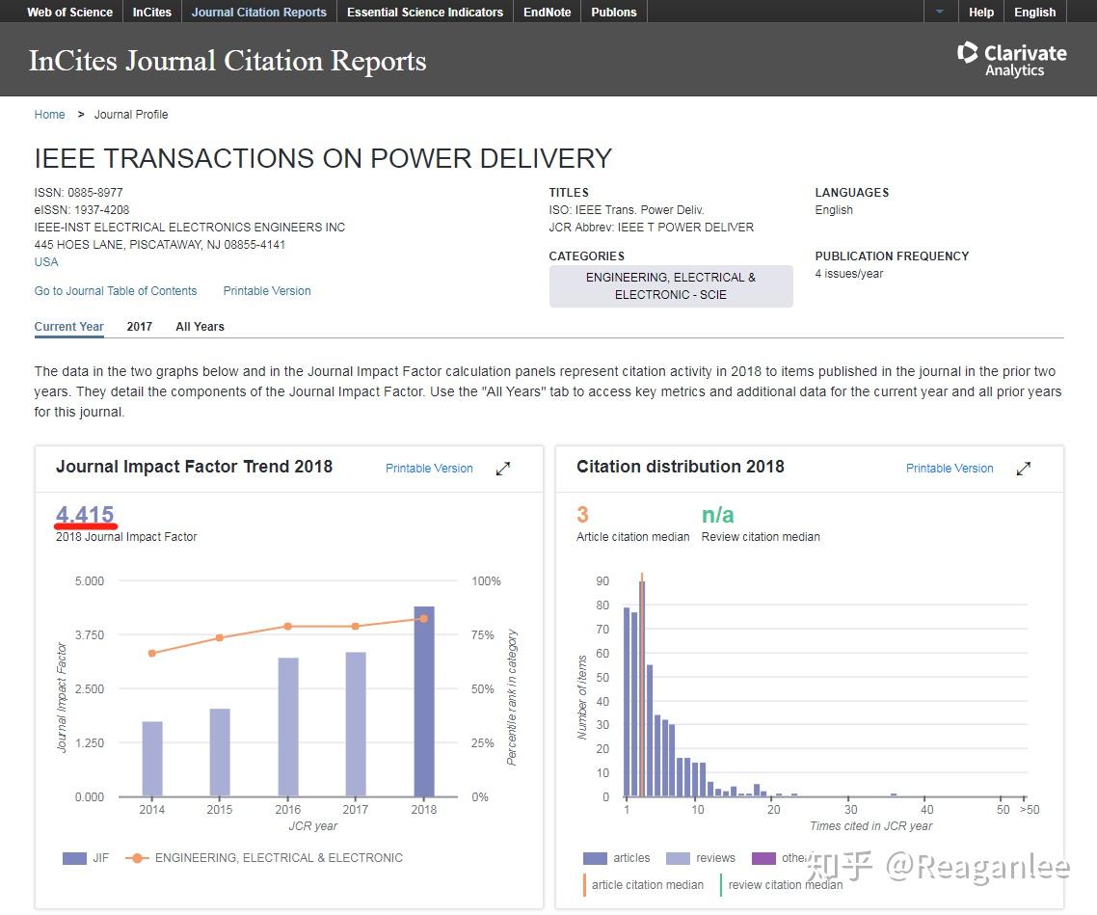Screen dimensions: 1097x915
Task: Open Essential Science Indicators in top bar
Action: click(x=424, y=12)
